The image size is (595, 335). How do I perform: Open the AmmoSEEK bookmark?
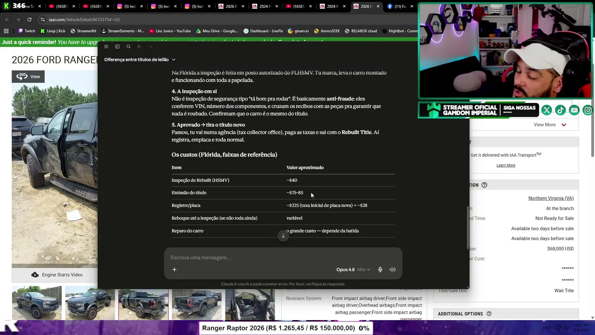(327, 31)
